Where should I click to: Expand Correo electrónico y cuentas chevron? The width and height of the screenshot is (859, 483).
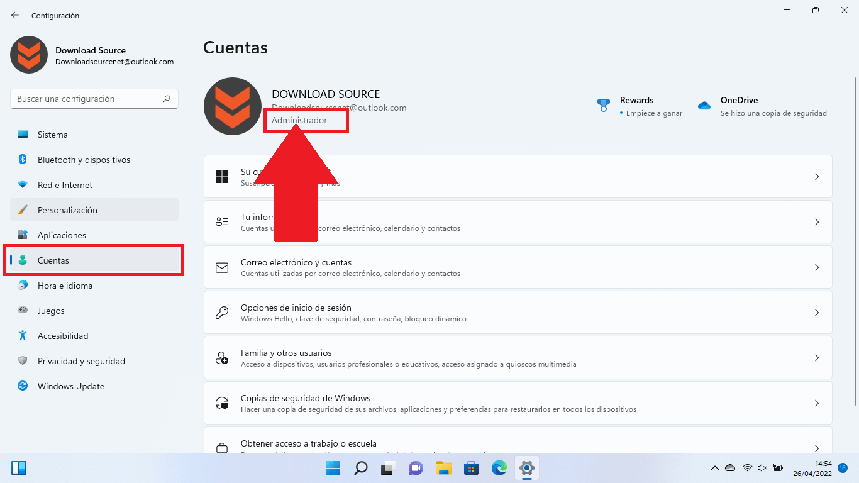[817, 267]
